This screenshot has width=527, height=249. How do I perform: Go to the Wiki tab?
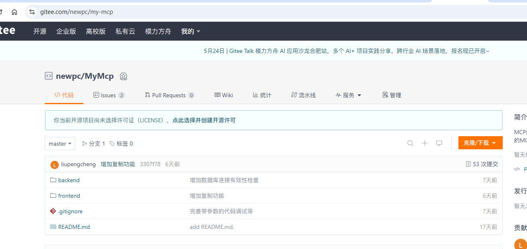224,95
